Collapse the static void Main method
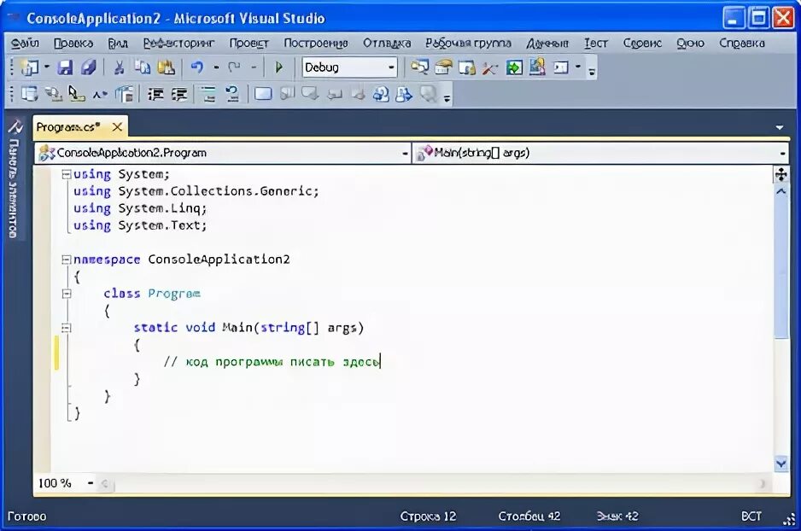 (x=66, y=328)
